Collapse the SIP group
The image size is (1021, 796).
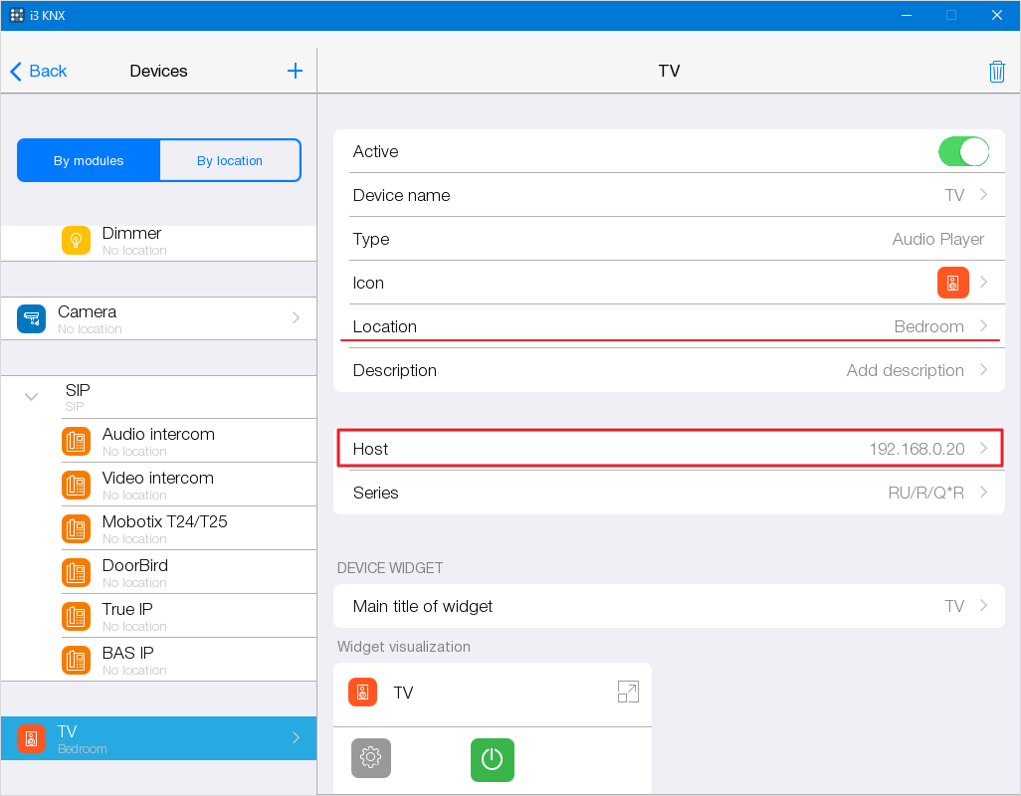[x=32, y=397]
